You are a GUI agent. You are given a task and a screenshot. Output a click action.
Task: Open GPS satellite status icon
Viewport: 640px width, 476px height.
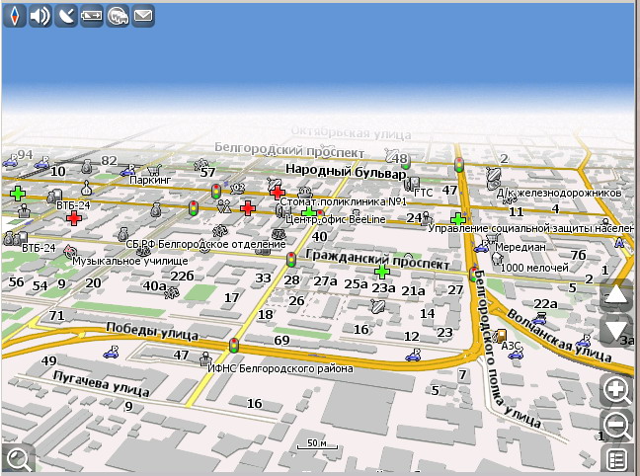66,16
